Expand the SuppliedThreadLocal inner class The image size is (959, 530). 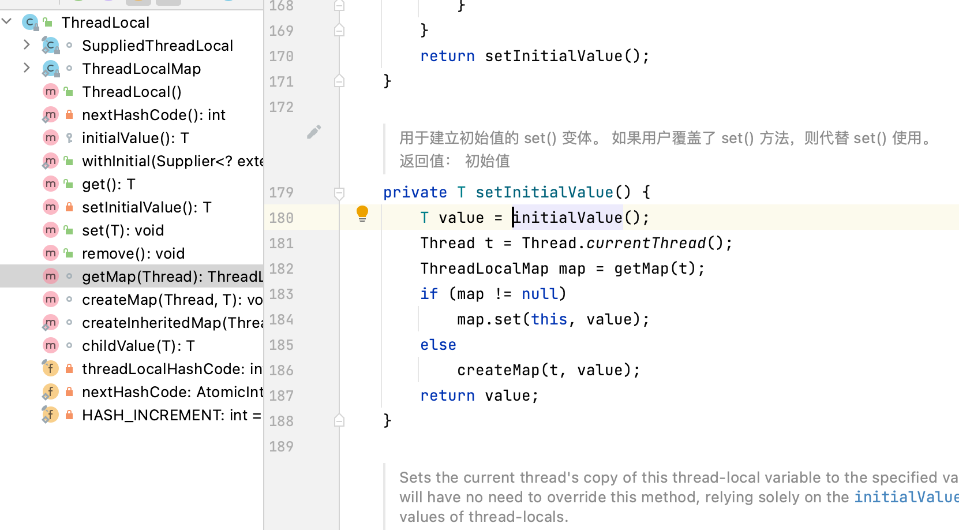coord(27,45)
